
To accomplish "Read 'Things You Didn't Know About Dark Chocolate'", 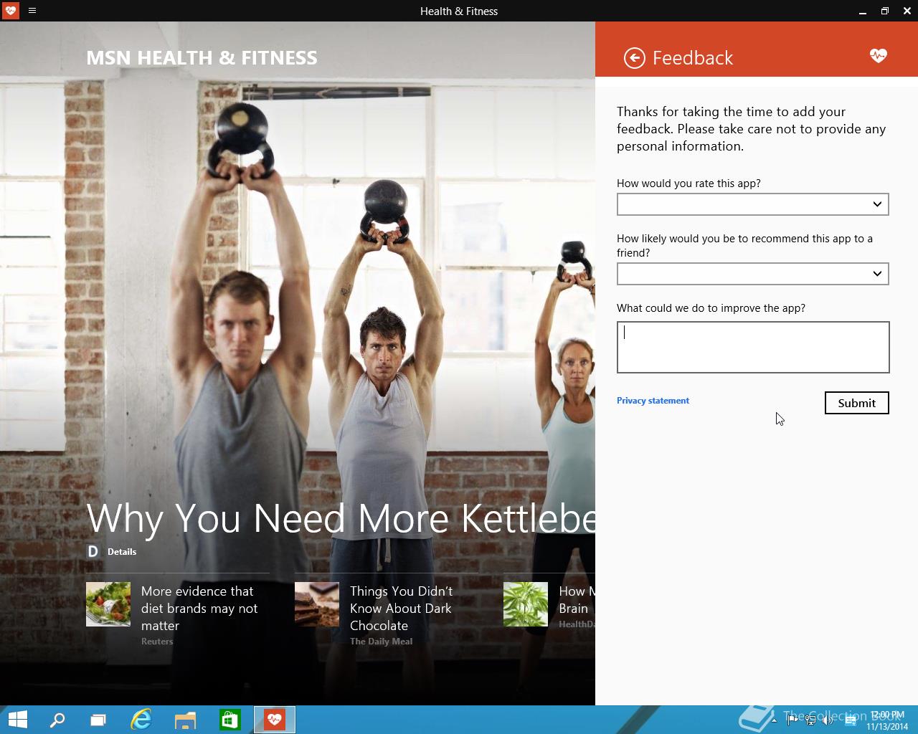I will pyautogui.click(x=402, y=608).
